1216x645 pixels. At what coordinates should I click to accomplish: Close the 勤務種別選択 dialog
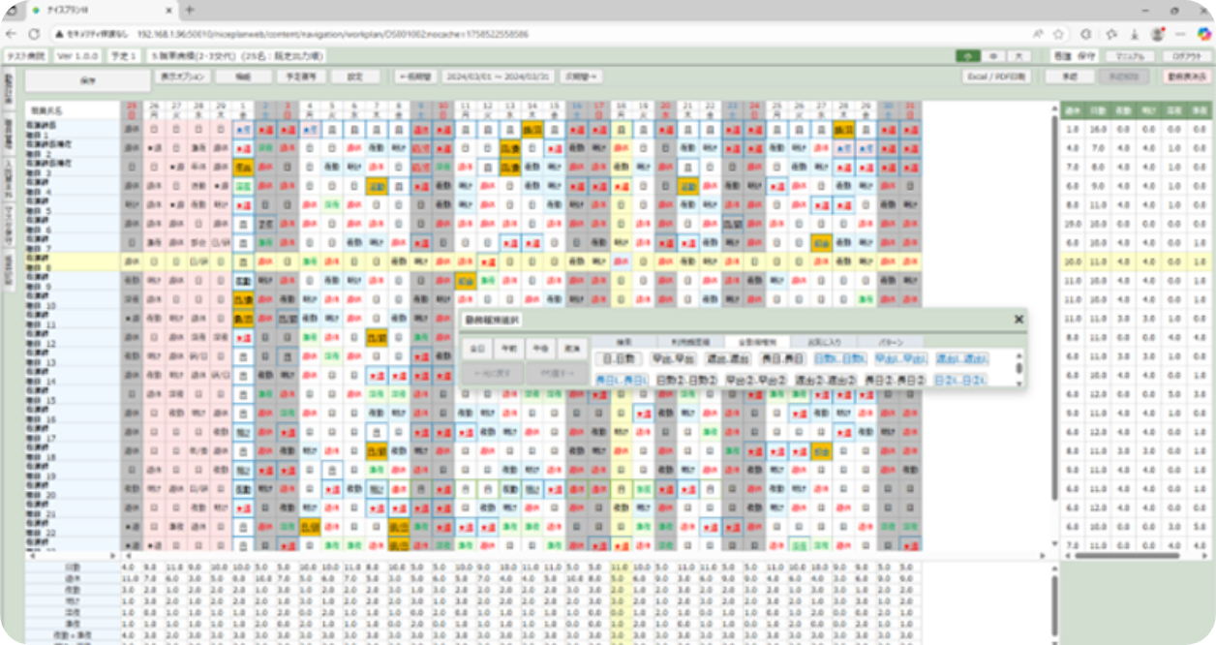1018,319
